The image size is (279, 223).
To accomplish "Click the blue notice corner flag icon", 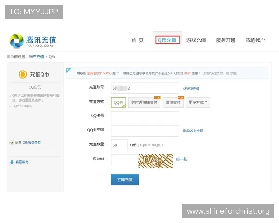I will coord(69,70).
